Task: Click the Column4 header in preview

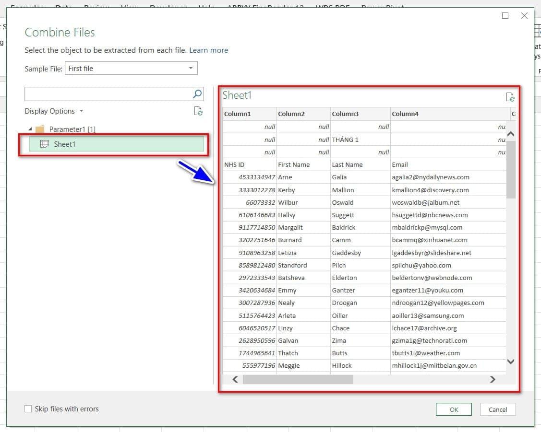Action: point(405,114)
